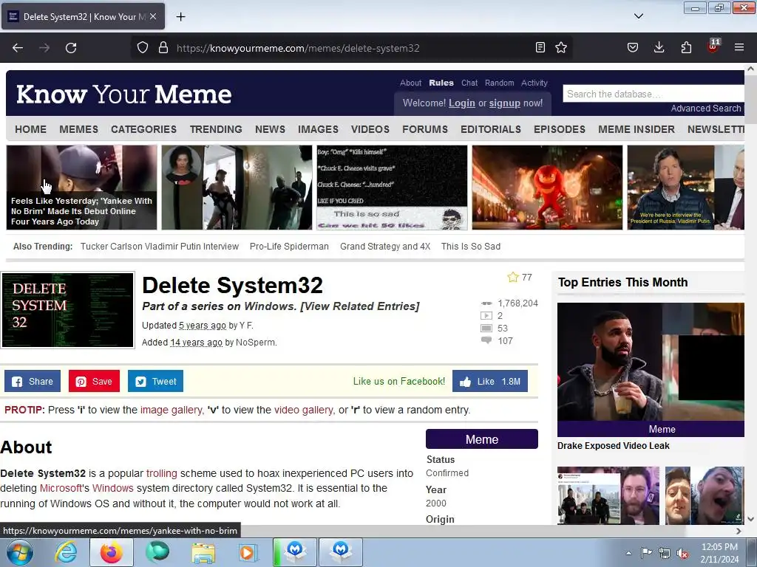
Task: Open site security padlock info
Action: (x=163, y=48)
